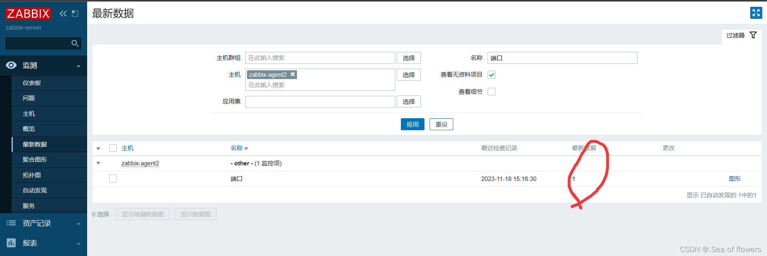Click the ZABBIX logo
The height and width of the screenshot is (256, 767).
pos(28,14)
